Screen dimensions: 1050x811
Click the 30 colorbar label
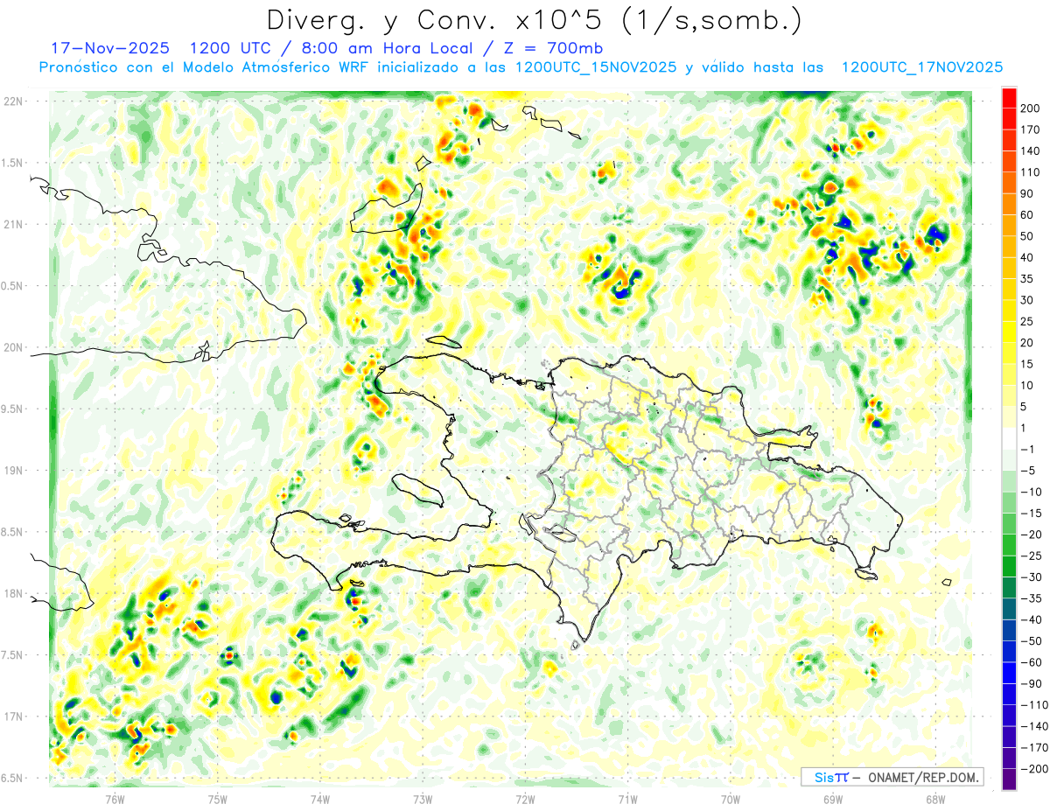click(1028, 300)
